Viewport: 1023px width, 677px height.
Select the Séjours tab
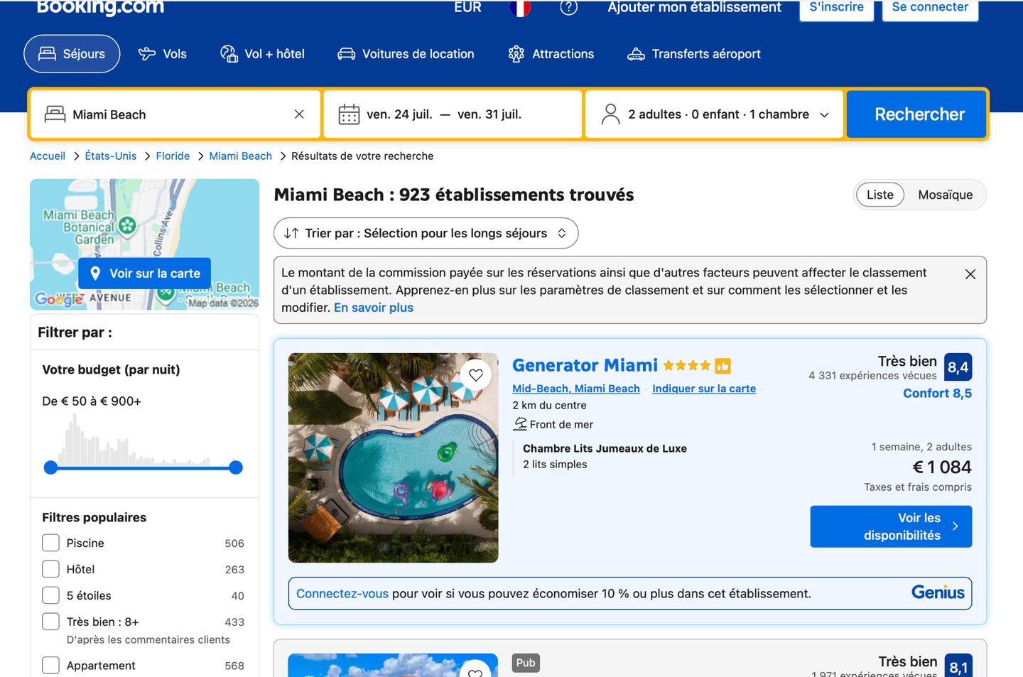point(72,54)
